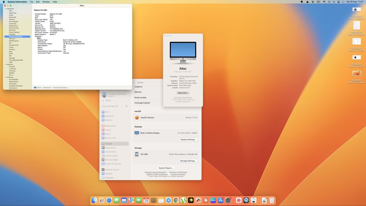Select Graphics/Displays in the hardware list
Viewport: 366px width, 206px height.
coord(17,37)
